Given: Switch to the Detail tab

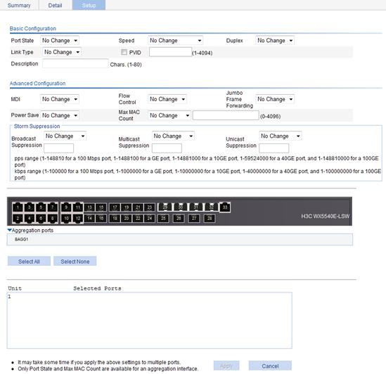Looking at the screenshot, I should tap(55, 5).
